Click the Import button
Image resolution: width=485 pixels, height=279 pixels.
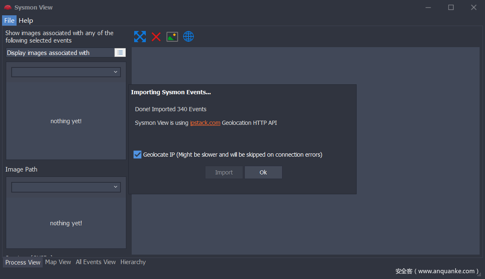pos(224,172)
